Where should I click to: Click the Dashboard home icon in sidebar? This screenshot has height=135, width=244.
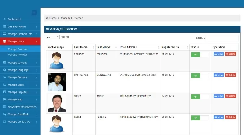pos(5,19)
